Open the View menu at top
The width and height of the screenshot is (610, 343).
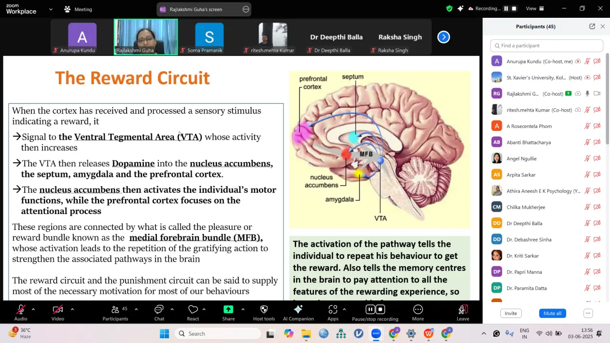535,9
